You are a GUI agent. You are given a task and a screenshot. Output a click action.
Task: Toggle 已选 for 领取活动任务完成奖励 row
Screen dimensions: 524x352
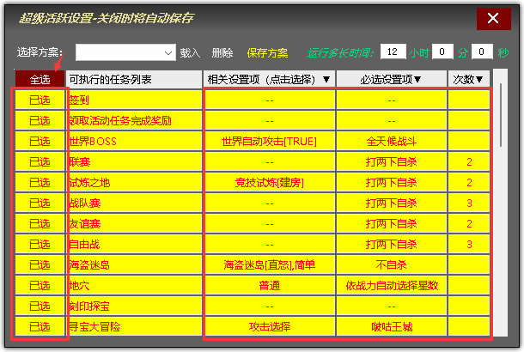tap(40, 120)
